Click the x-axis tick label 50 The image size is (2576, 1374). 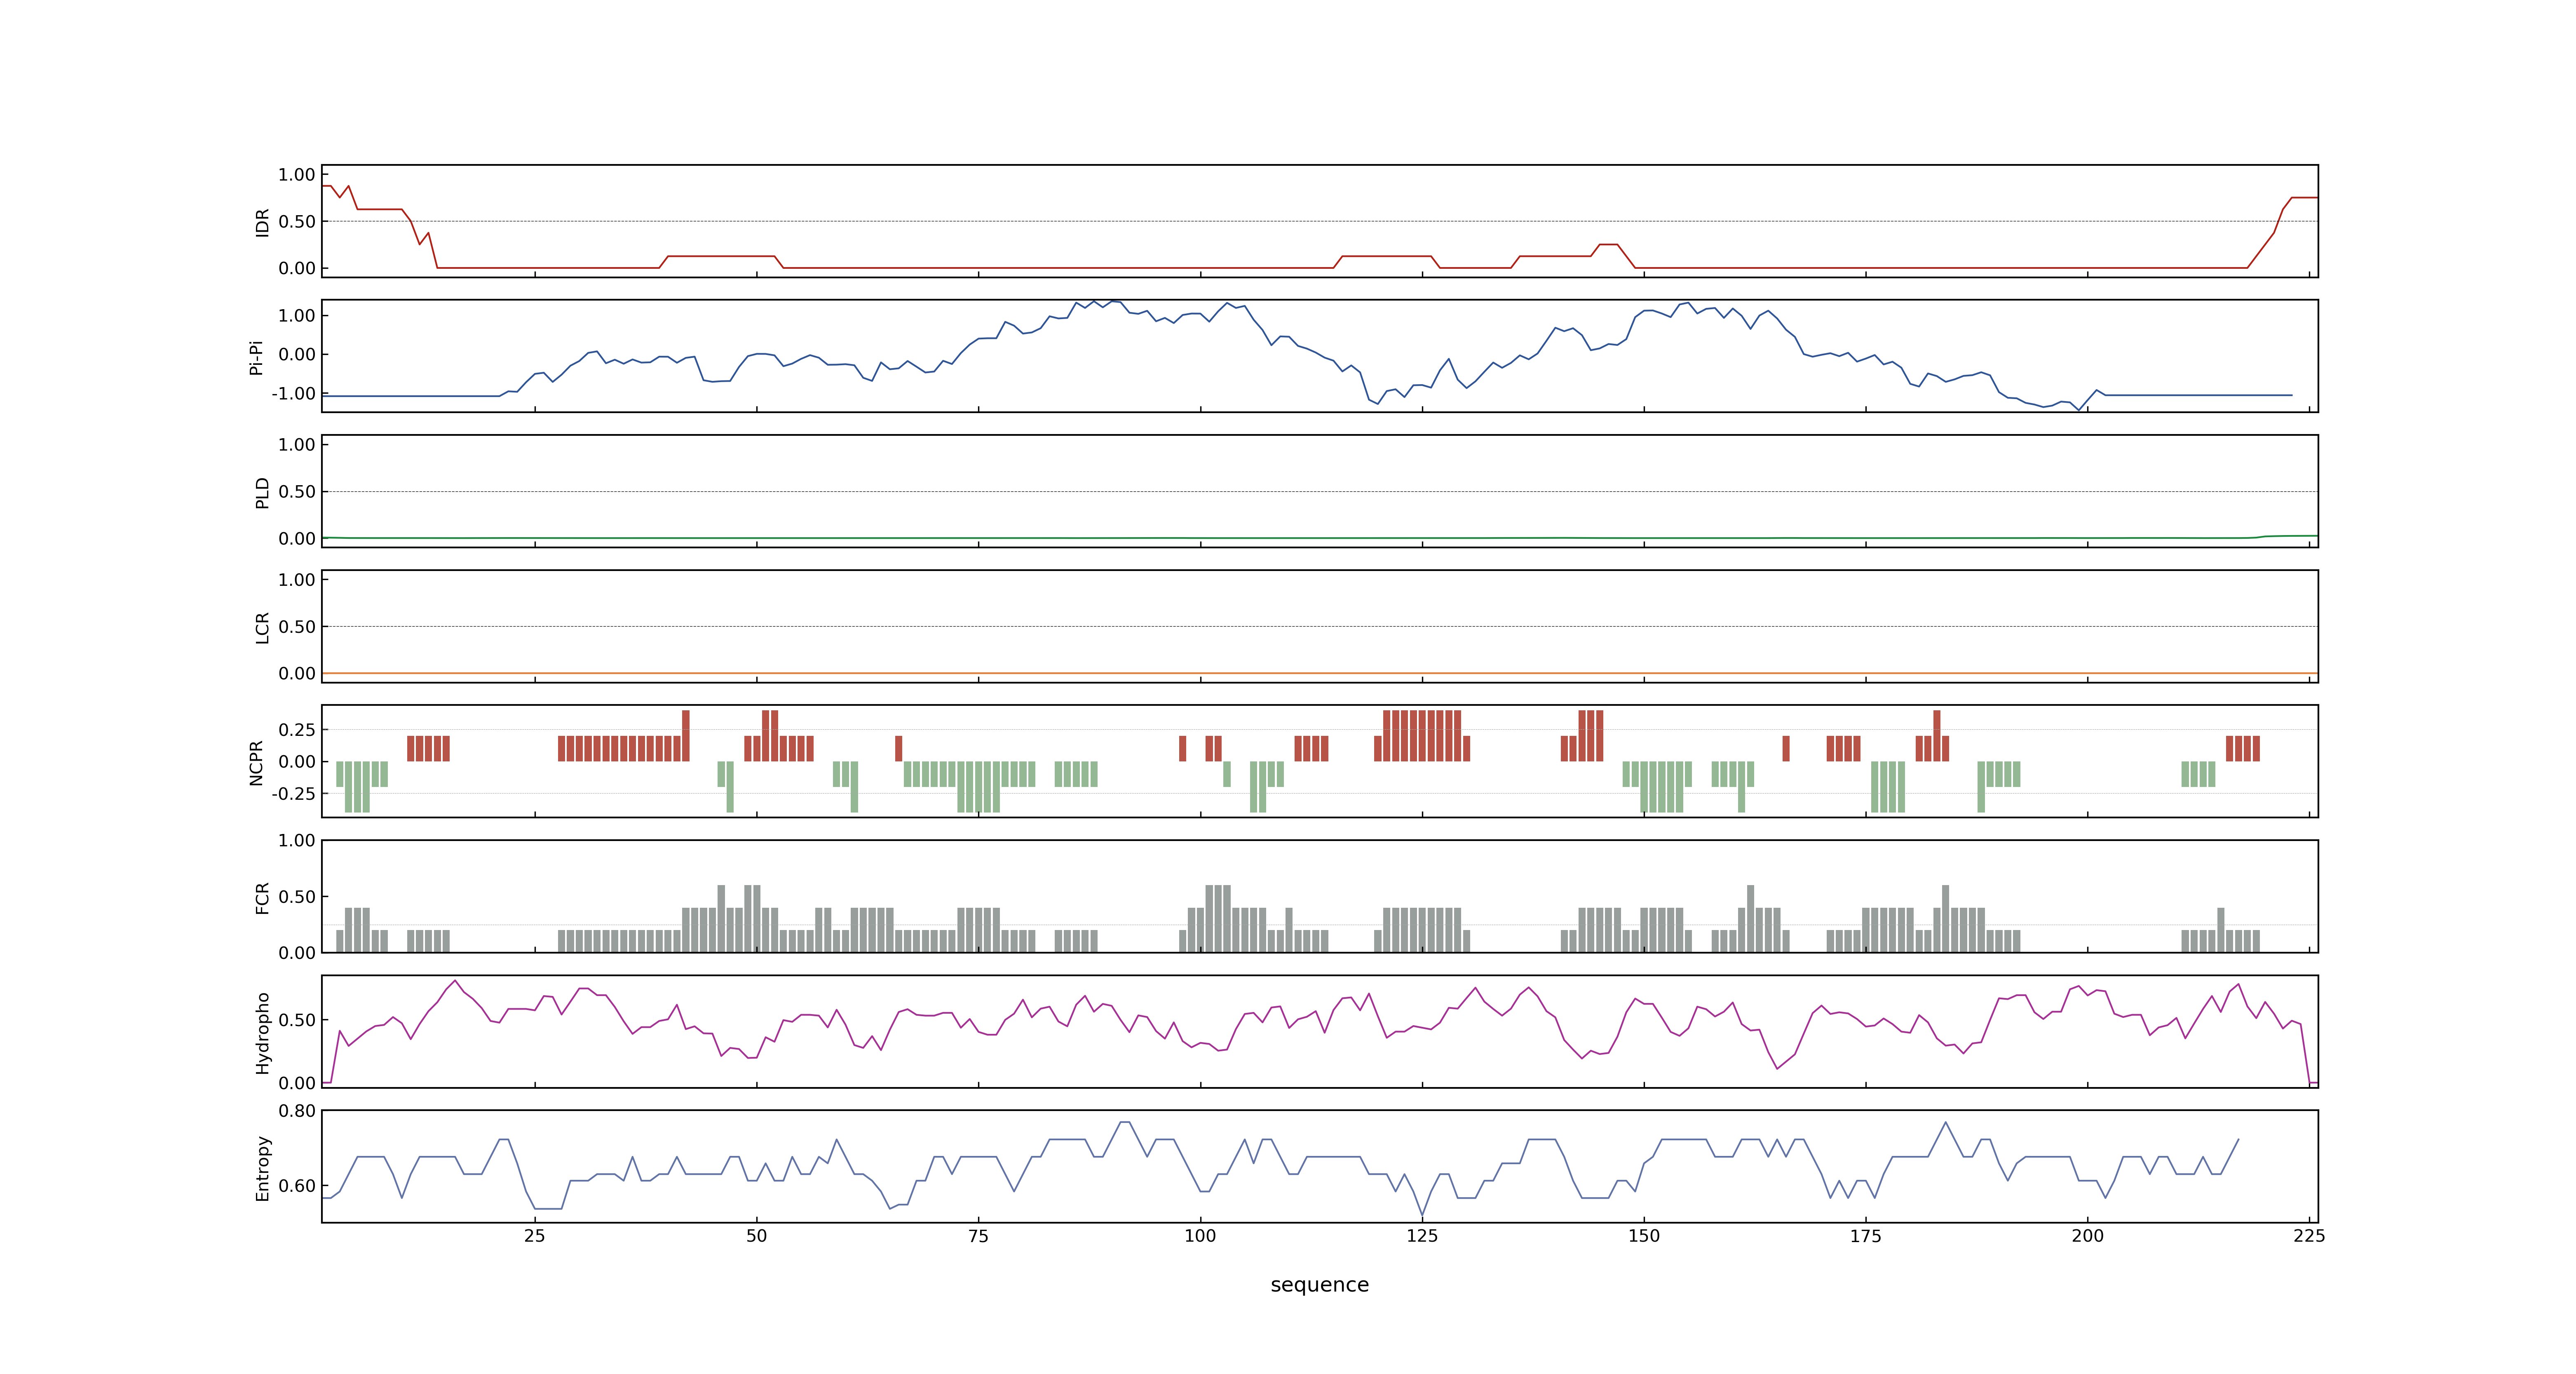(x=757, y=1236)
